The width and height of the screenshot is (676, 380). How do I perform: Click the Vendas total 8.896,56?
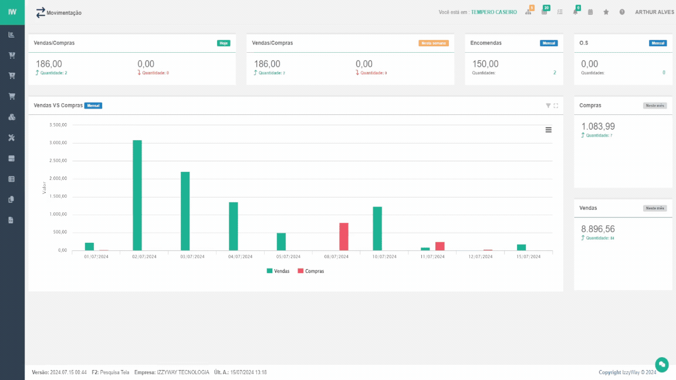tap(598, 229)
